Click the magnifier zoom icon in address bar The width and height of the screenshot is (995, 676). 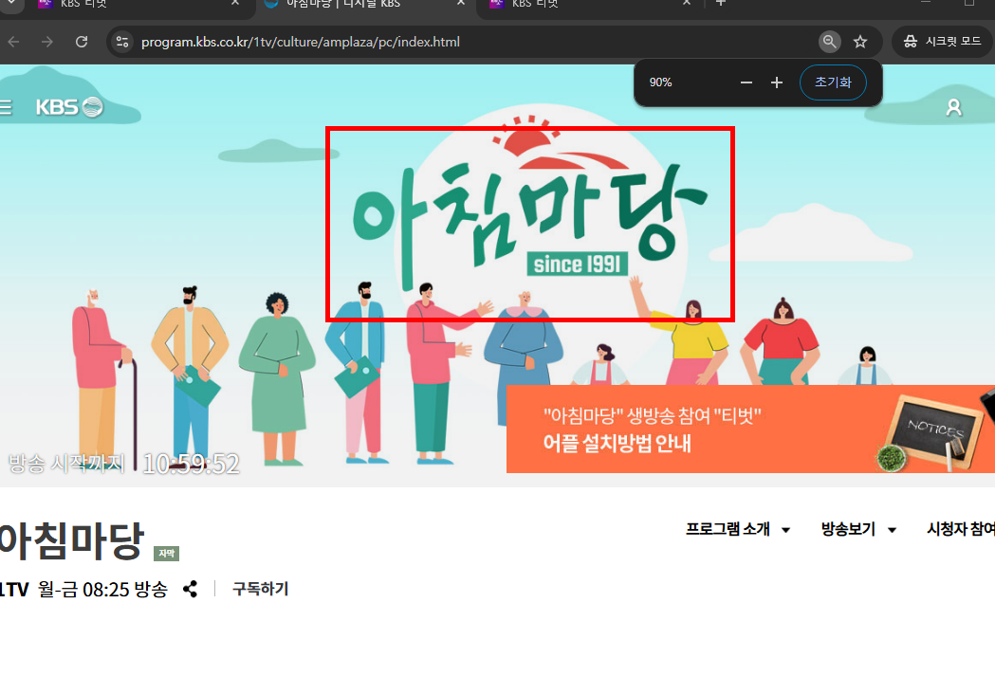tap(829, 41)
